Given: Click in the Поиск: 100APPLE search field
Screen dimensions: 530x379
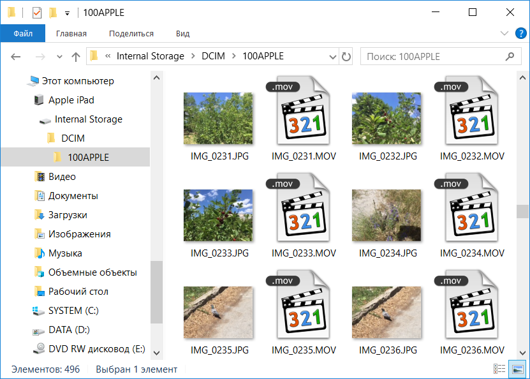Looking at the screenshot, I should (434, 56).
